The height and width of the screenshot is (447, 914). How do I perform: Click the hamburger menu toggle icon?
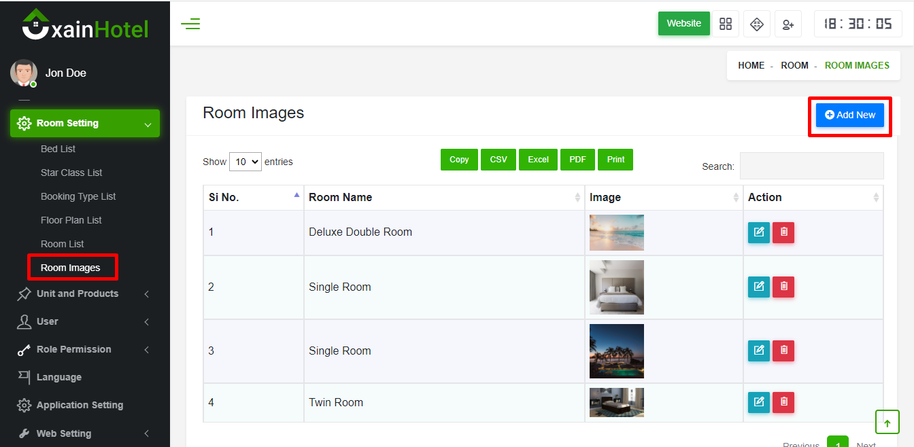coord(190,24)
